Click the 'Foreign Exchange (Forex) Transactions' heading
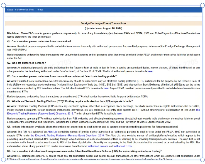The height and width of the screenshot is (164, 205). (103, 23)
